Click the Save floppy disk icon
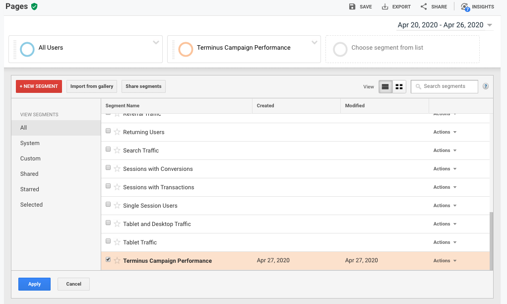 click(352, 6)
